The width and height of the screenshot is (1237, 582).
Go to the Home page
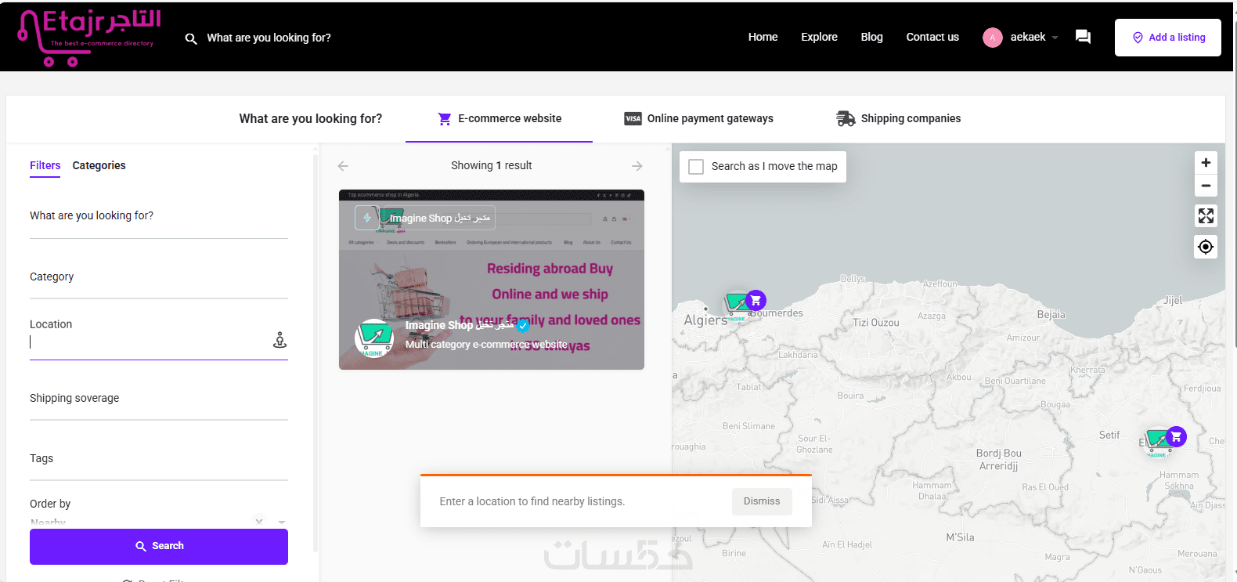point(763,37)
